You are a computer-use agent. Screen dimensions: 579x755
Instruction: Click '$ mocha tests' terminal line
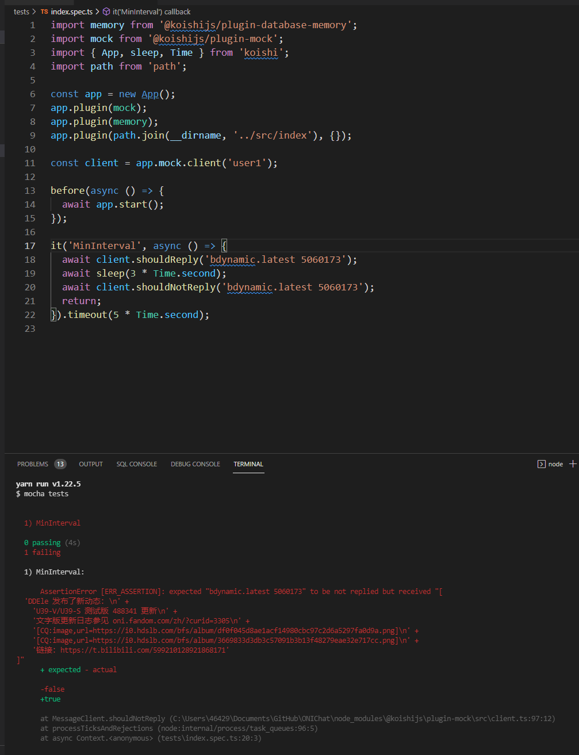(x=42, y=494)
